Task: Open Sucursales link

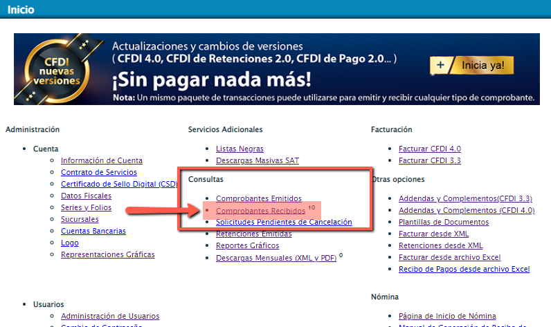Action: pos(80,219)
